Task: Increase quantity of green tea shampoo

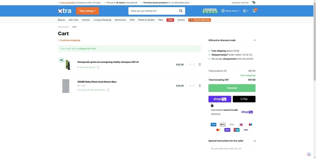Action: coord(193,64)
